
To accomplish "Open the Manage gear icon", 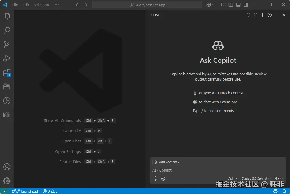I will (x=7, y=181).
